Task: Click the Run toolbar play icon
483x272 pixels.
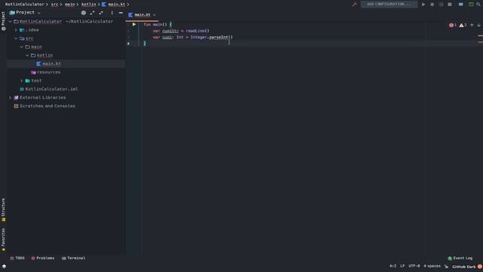Action: [423, 5]
